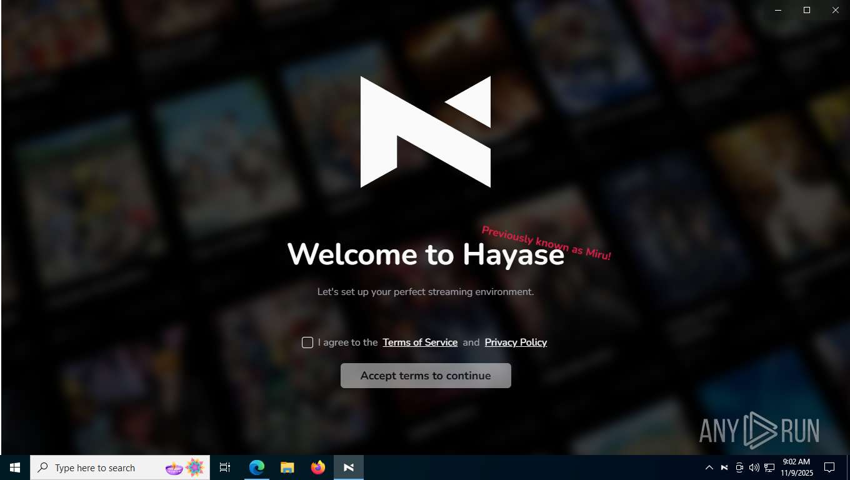
Task: Close the Hayase window
Action: pyautogui.click(x=836, y=10)
